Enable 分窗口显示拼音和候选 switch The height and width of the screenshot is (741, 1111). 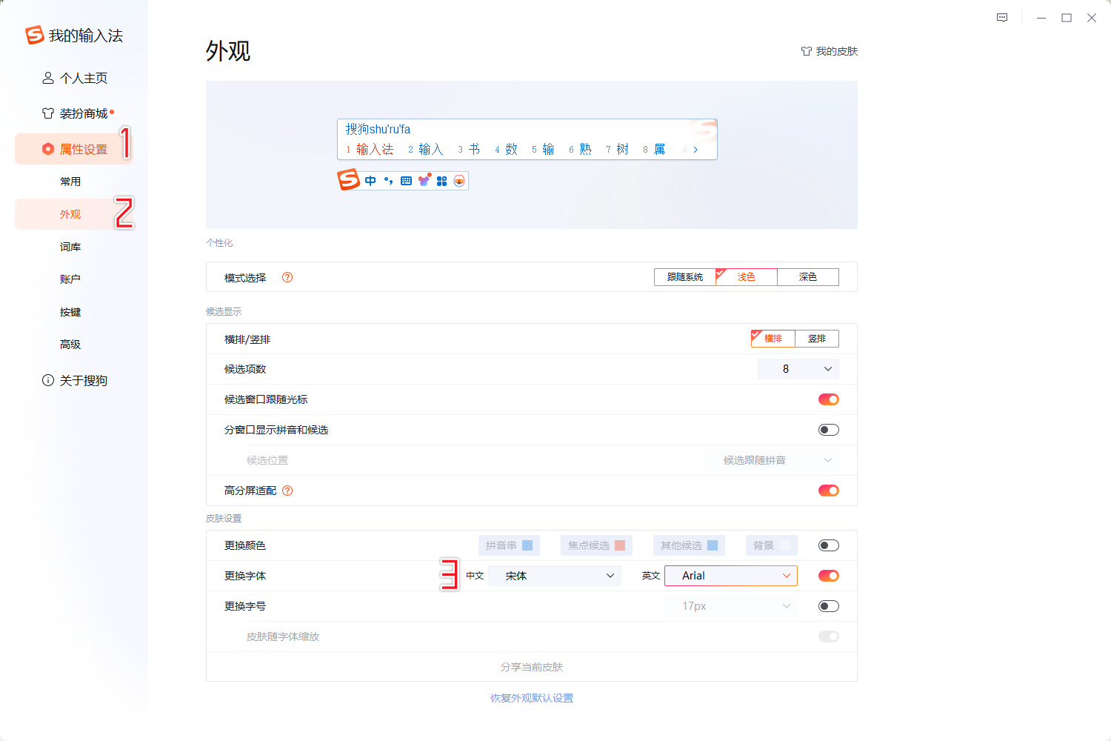829,430
